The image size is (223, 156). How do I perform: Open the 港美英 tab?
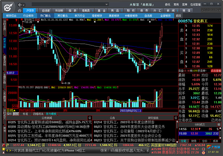click(x=86, y=10)
